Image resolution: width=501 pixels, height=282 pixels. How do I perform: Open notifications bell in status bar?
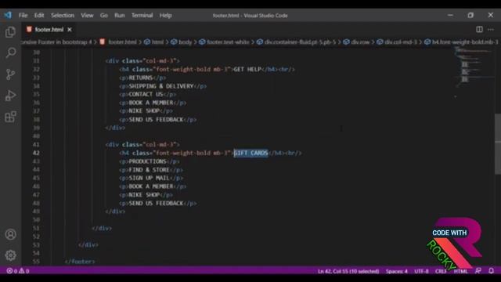[491, 271]
